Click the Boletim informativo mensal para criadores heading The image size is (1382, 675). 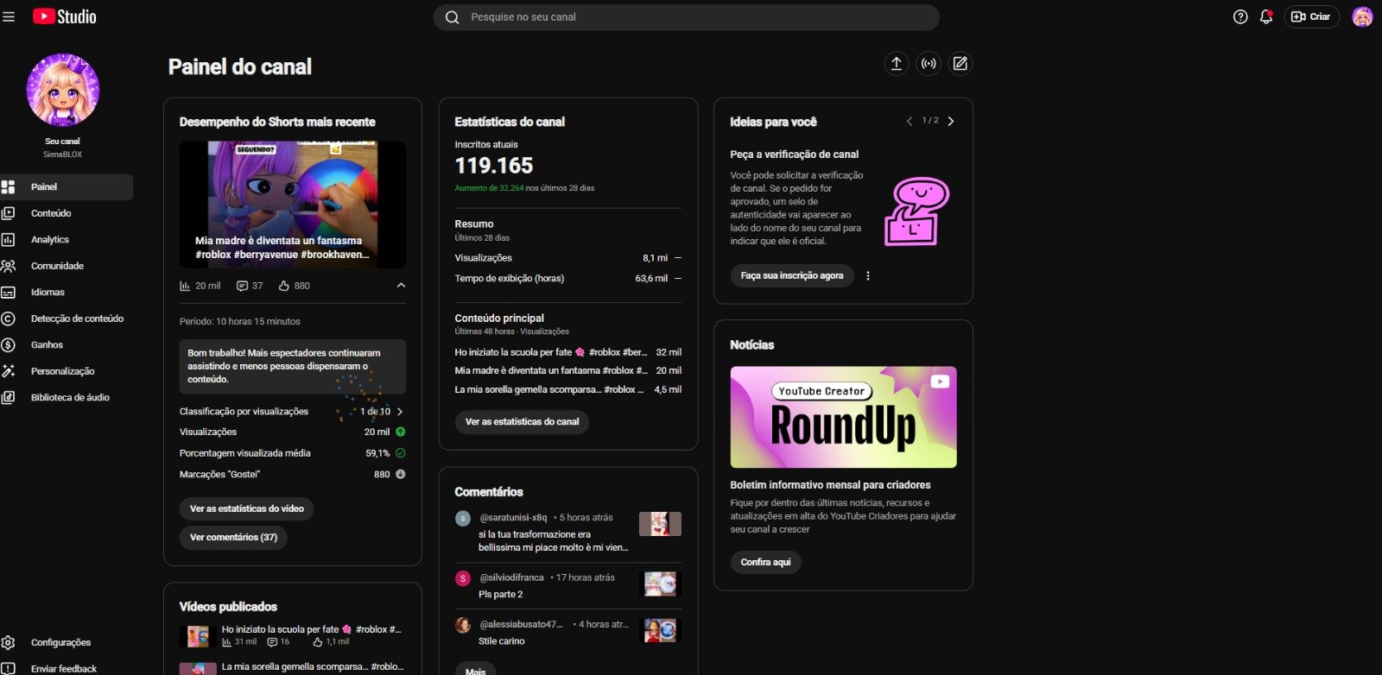[x=831, y=485]
